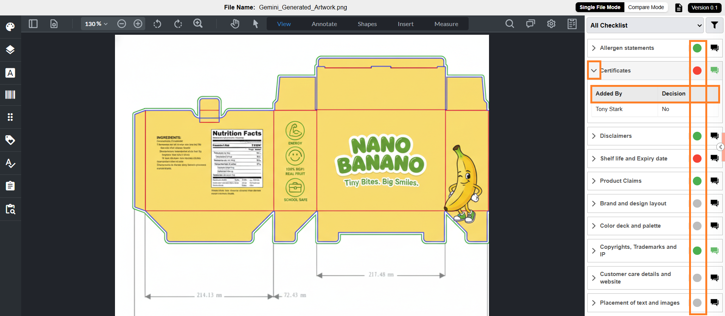Open the filter funnel for checklist
The height and width of the screenshot is (316, 725).
point(714,25)
